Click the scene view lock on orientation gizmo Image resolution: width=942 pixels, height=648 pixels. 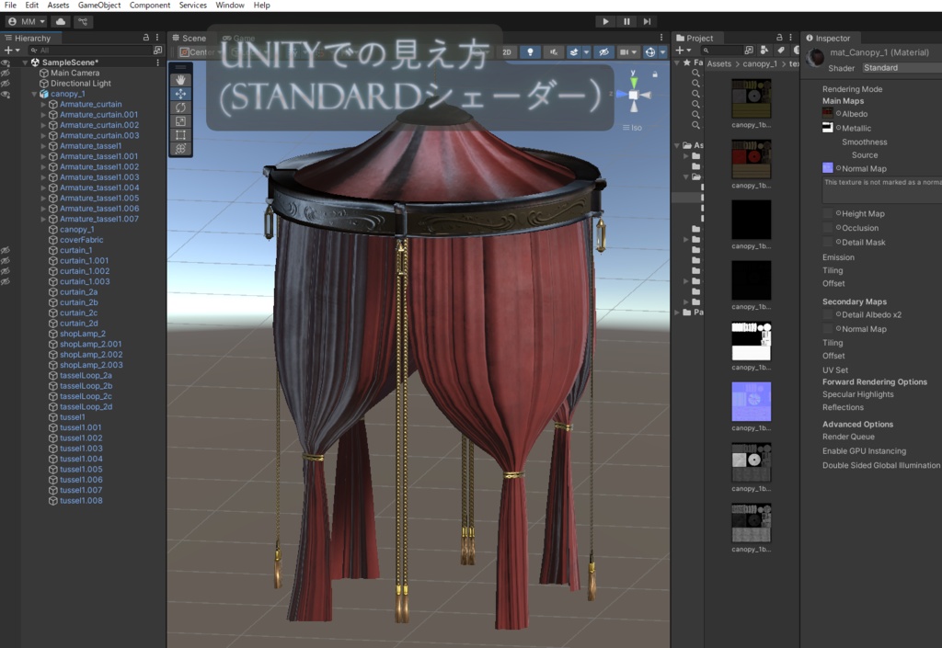655,74
